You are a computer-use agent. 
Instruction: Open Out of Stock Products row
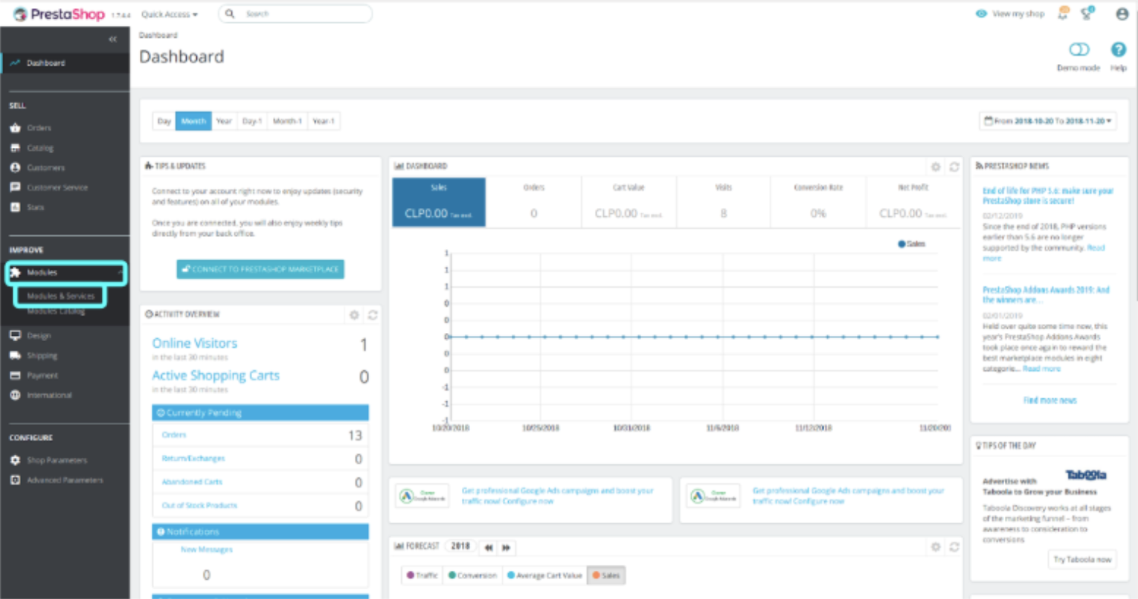click(x=260, y=505)
